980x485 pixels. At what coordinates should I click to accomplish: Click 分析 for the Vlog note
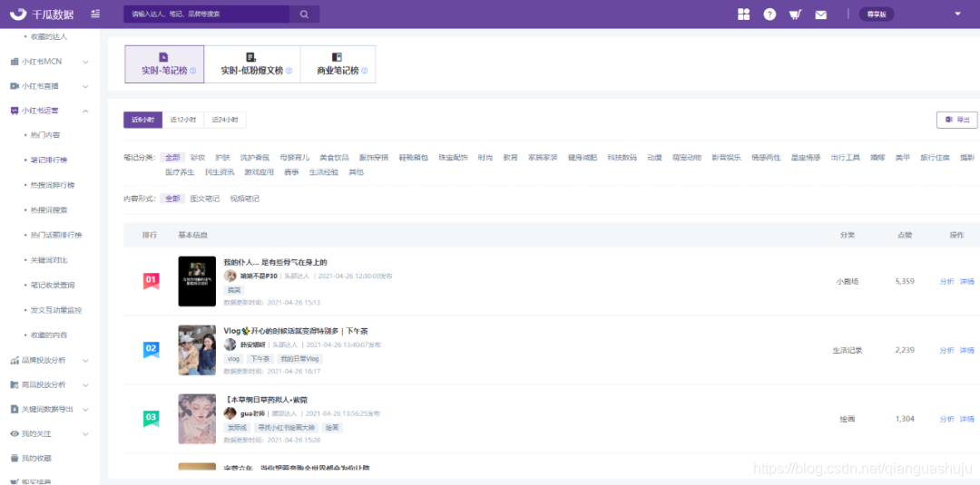coord(946,350)
